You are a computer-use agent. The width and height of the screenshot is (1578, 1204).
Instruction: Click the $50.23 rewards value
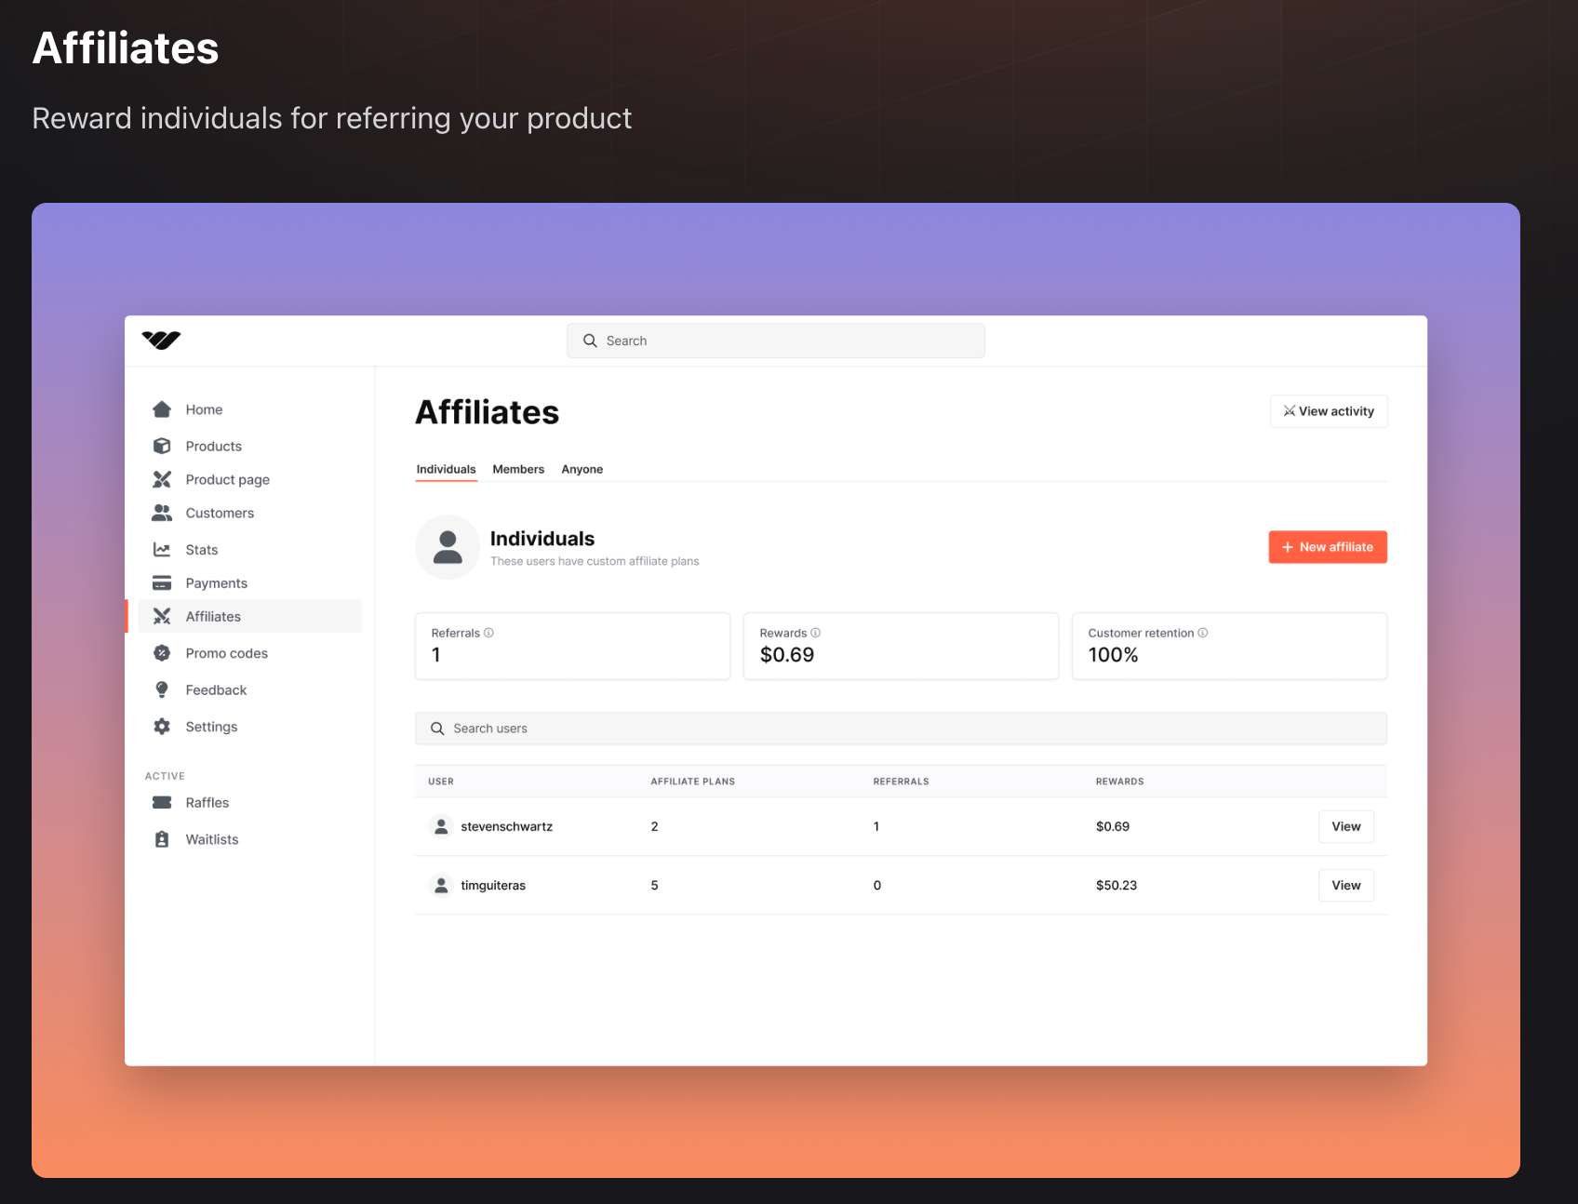click(x=1117, y=885)
